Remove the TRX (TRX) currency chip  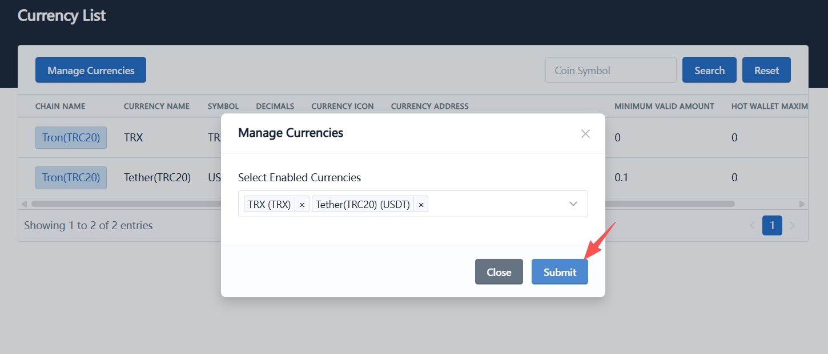(302, 204)
